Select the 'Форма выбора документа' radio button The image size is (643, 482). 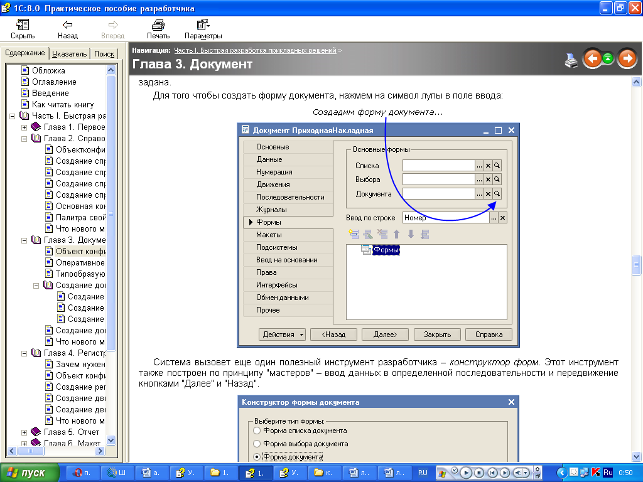click(256, 444)
